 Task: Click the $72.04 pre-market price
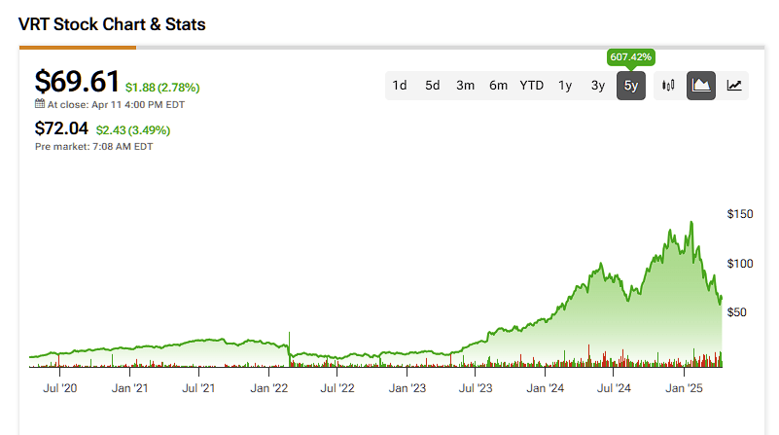pyautogui.click(x=61, y=128)
